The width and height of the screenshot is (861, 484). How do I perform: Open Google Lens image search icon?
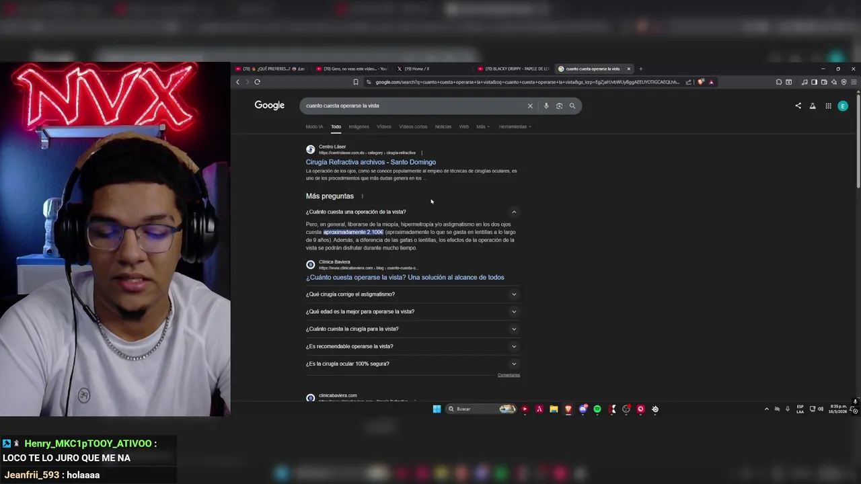click(x=559, y=106)
